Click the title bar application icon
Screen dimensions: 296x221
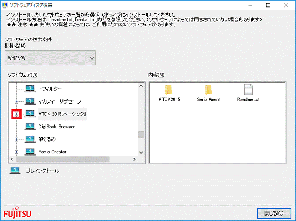tap(4, 5)
